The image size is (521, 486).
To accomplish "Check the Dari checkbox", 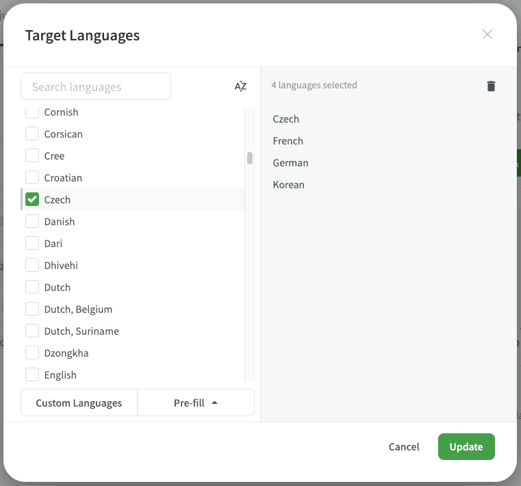I will [x=32, y=244].
